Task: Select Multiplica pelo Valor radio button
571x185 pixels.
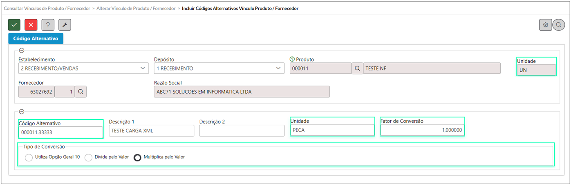Action: pos(137,158)
